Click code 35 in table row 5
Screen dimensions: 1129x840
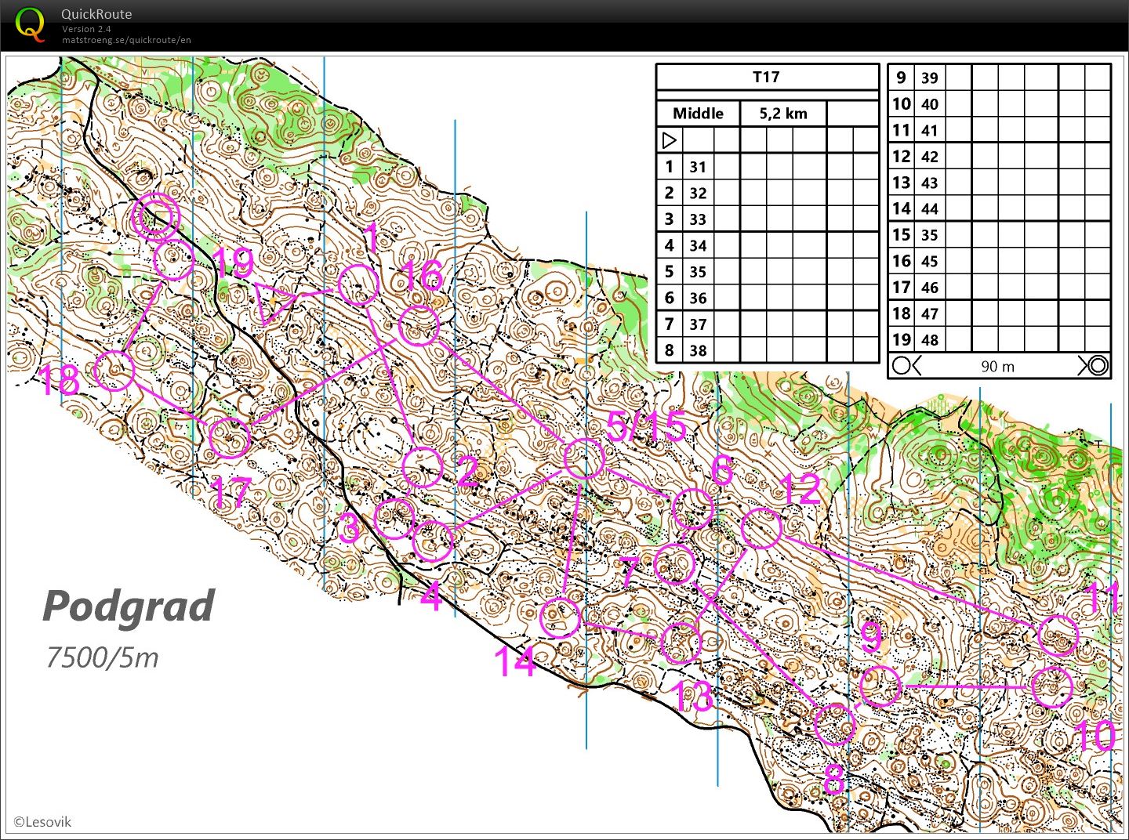(x=698, y=272)
